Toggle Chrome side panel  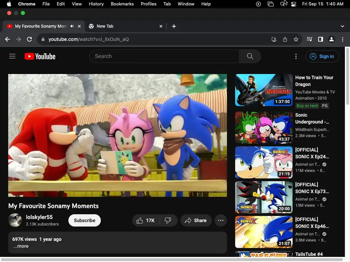321,40
